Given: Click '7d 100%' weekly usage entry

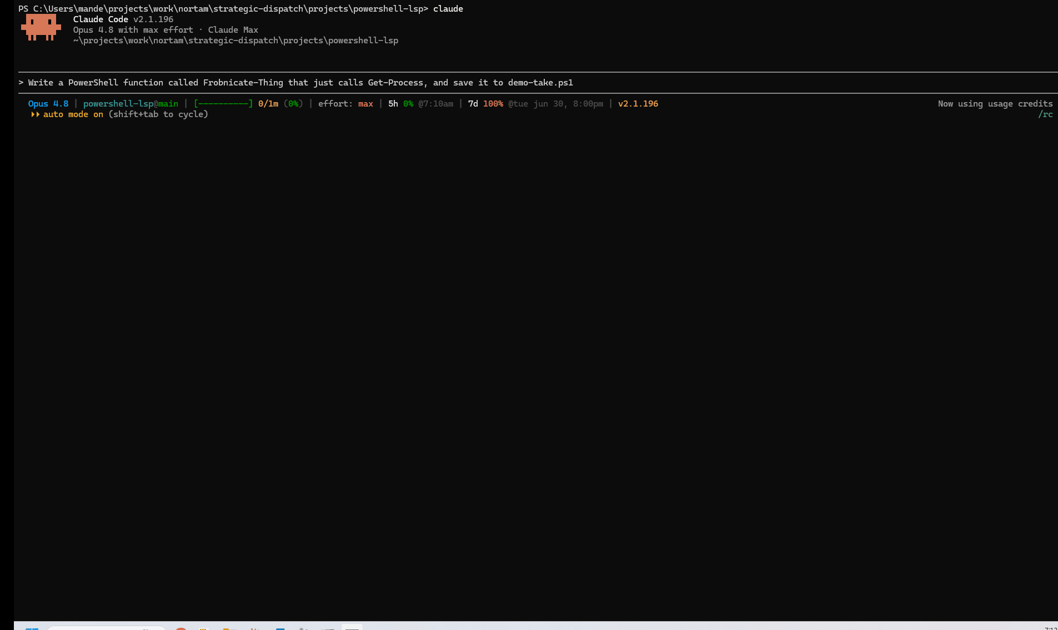Looking at the screenshot, I should [485, 104].
